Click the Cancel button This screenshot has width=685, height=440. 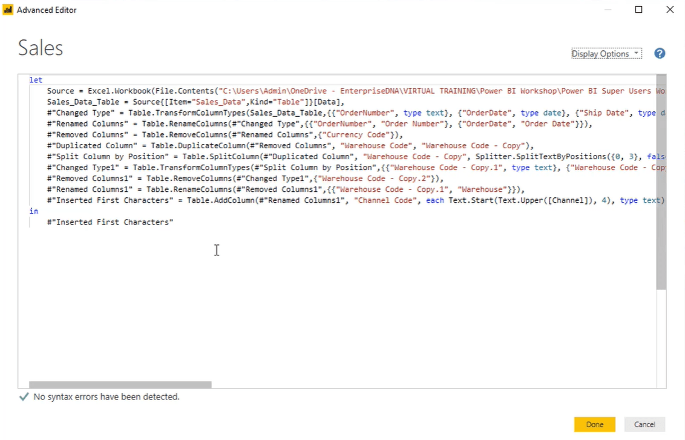[x=644, y=424]
